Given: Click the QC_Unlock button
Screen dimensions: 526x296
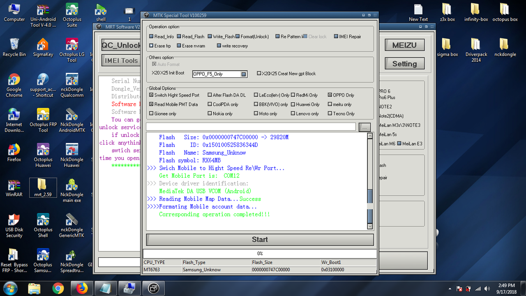Looking at the screenshot, I should [121, 45].
